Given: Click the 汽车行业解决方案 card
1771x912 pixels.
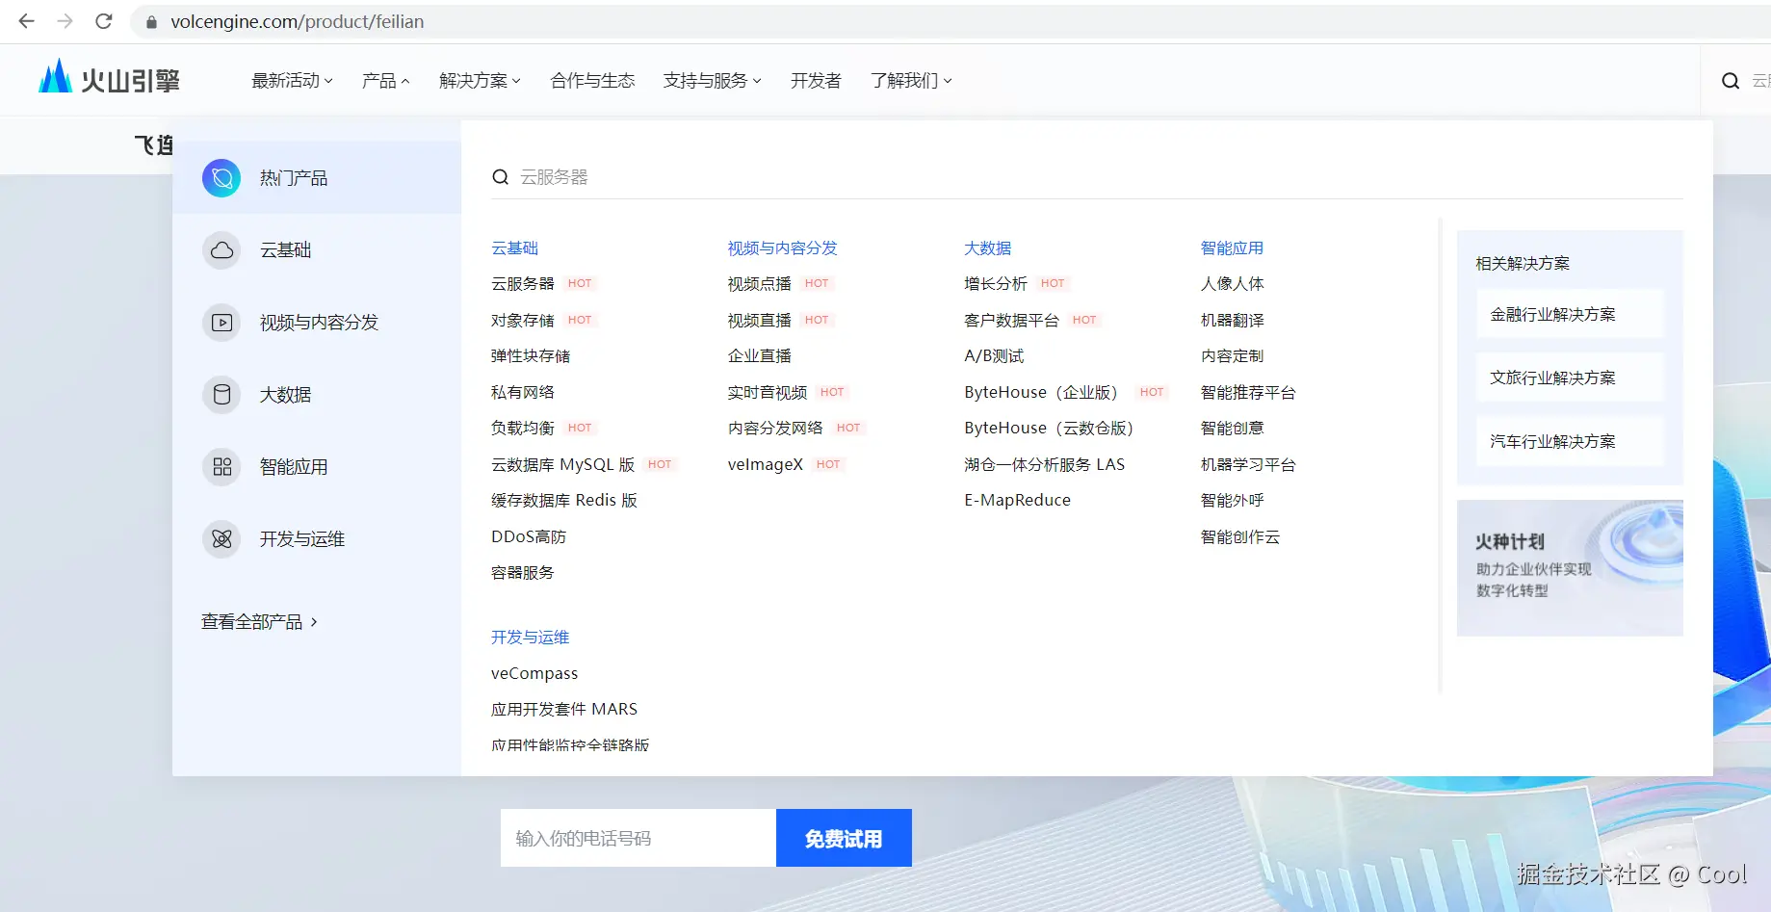Looking at the screenshot, I should [1570, 441].
